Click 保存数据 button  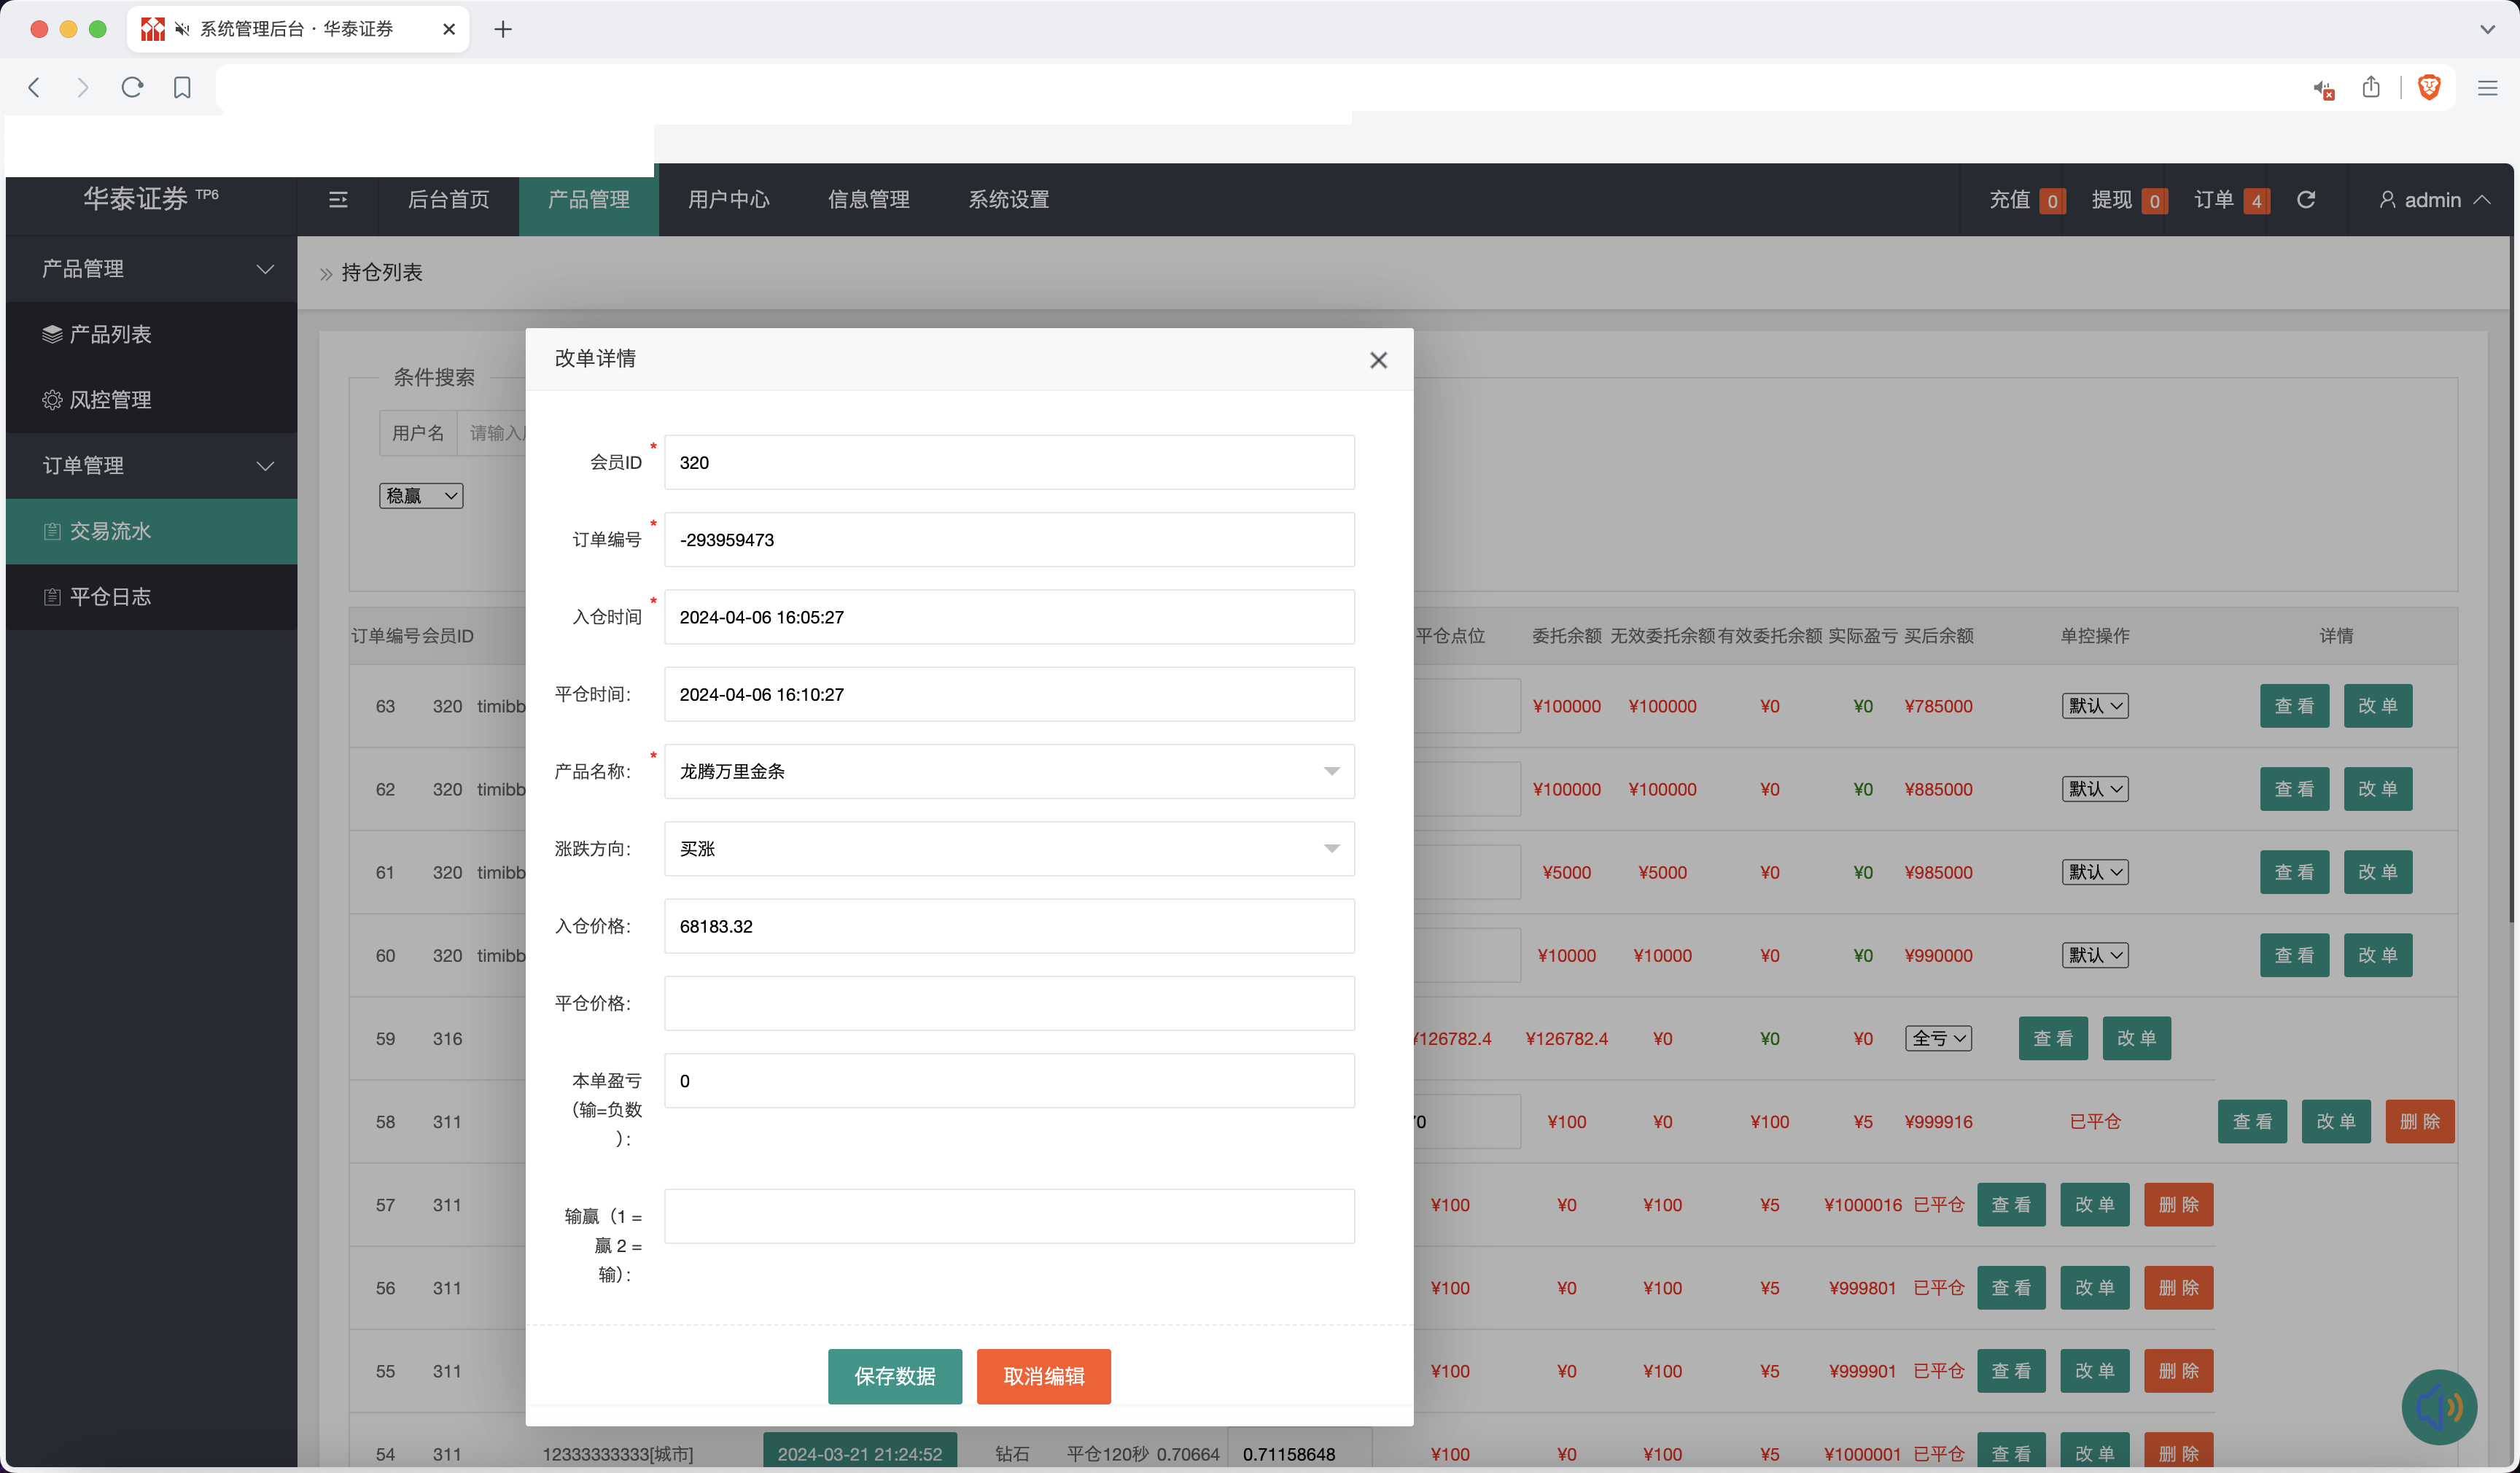point(894,1376)
